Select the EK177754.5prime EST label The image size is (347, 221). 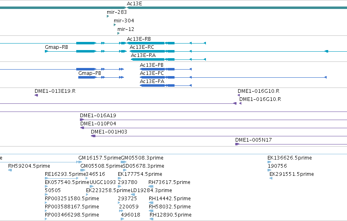tap(140, 174)
